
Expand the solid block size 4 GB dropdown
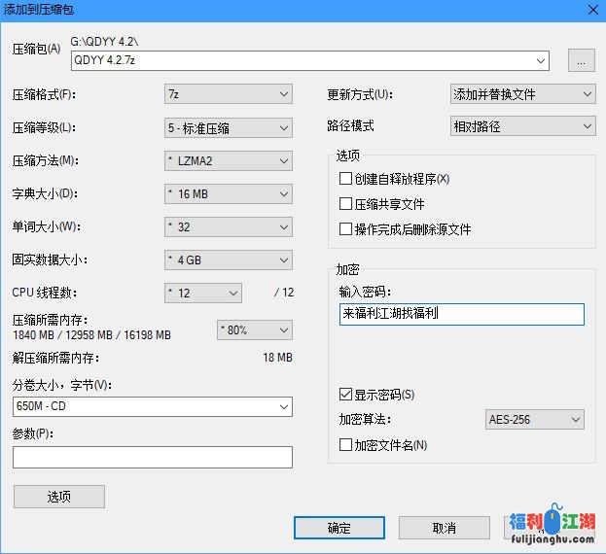click(x=229, y=260)
